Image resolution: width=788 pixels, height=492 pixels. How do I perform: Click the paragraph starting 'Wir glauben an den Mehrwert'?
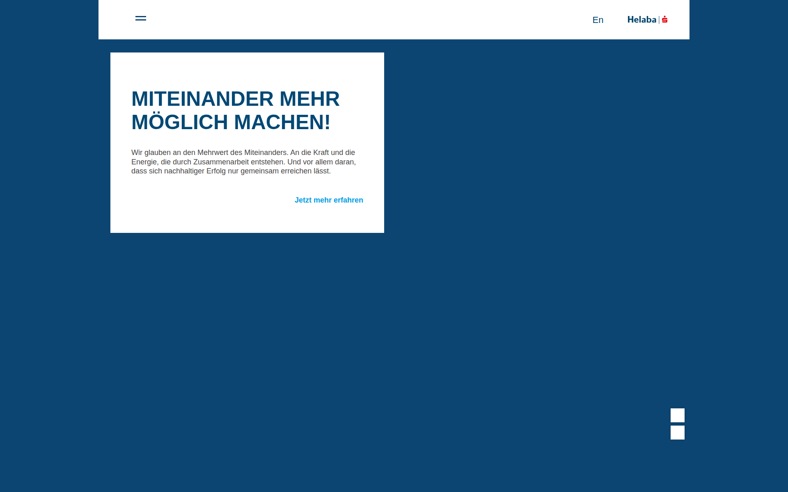[244, 162]
